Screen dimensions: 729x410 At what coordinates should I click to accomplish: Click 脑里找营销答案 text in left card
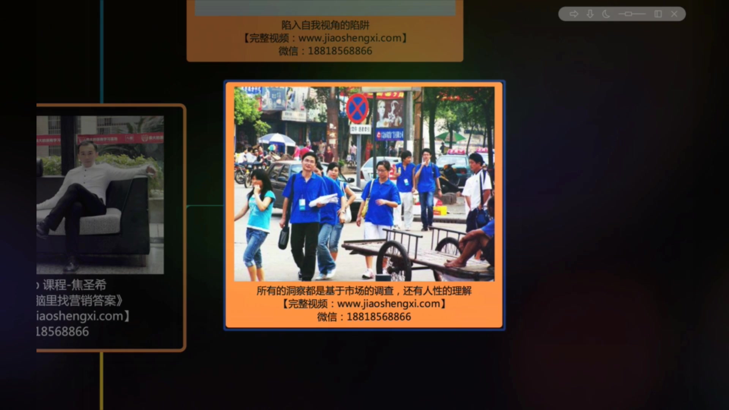(x=80, y=301)
